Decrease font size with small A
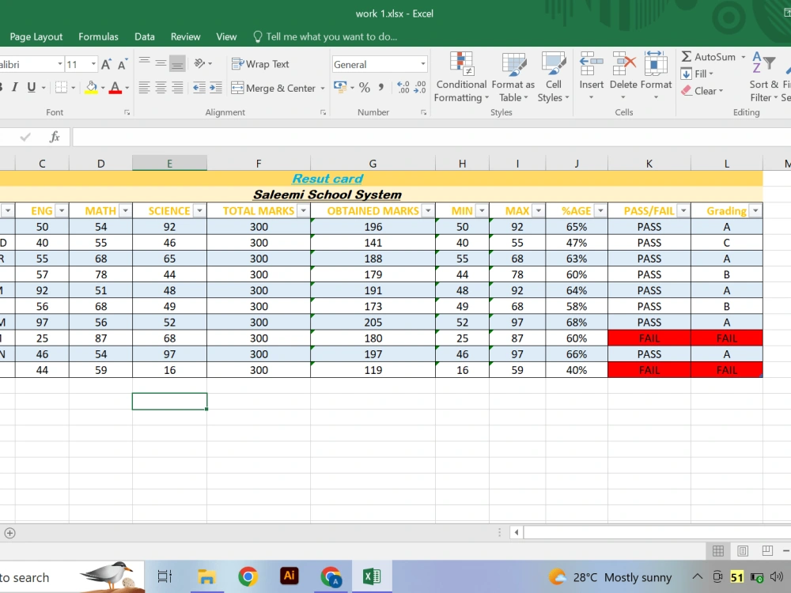The width and height of the screenshot is (791, 593). [x=122, y=64]
